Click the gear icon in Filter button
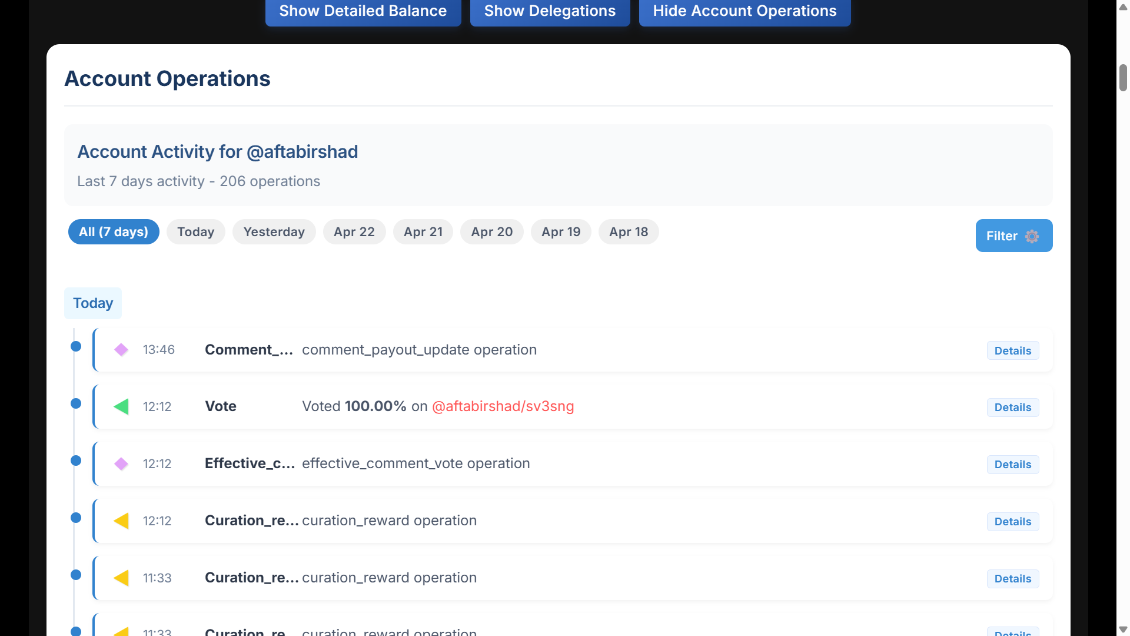This screenshot has height=636, width=1130. click(x=1032, y=236)
